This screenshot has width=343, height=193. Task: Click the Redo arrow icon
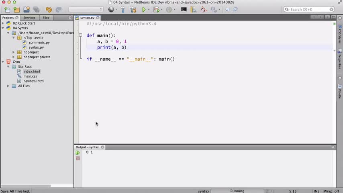tap(58, 9)
